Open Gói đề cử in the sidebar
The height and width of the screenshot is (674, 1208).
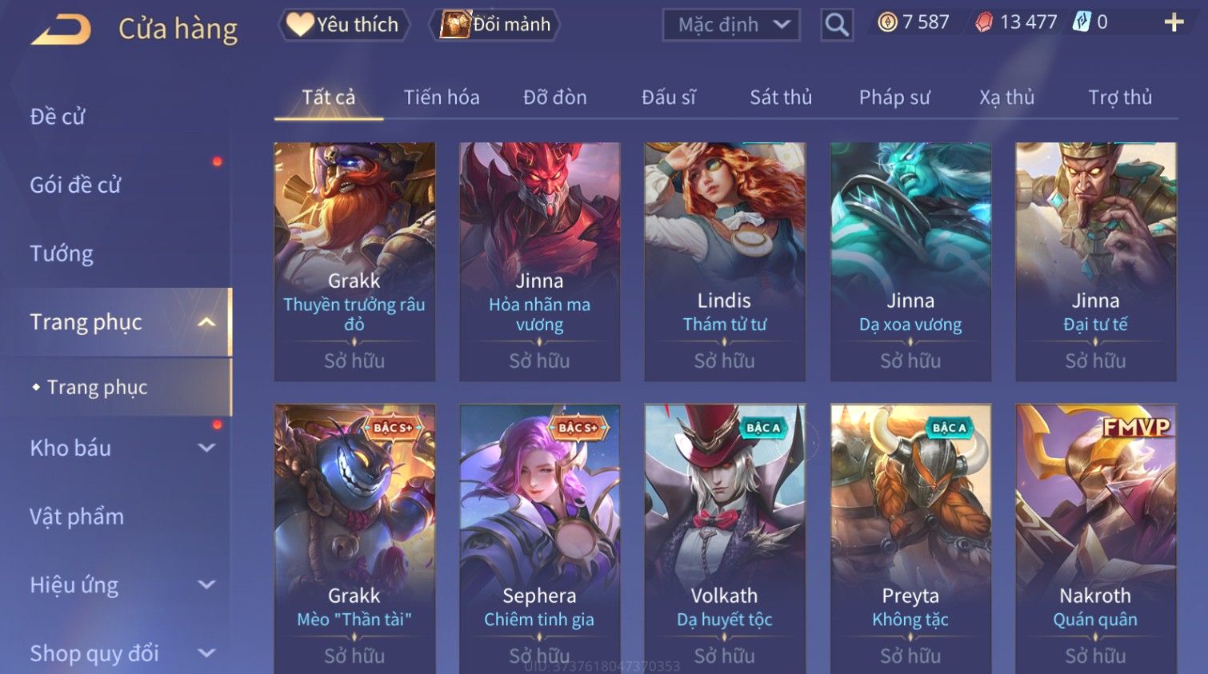(75, 185)
